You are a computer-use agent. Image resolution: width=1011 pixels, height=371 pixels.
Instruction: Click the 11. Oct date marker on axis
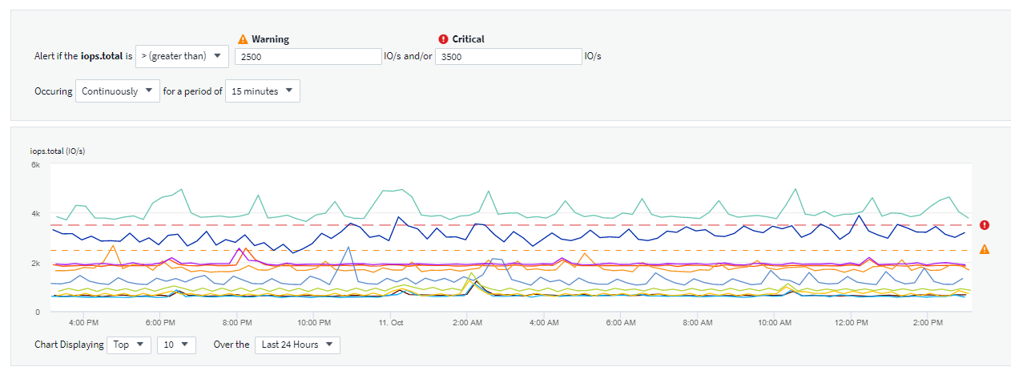[390, 323]
